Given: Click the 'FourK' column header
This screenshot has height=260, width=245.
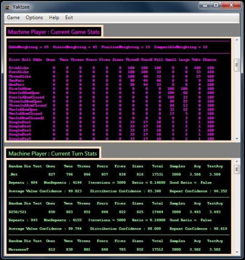Looking at the screenshot, I should [x=147, y=59].
